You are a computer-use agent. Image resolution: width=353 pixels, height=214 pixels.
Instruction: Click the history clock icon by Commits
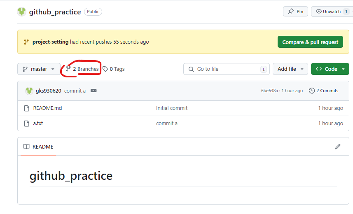pos(312,91)
